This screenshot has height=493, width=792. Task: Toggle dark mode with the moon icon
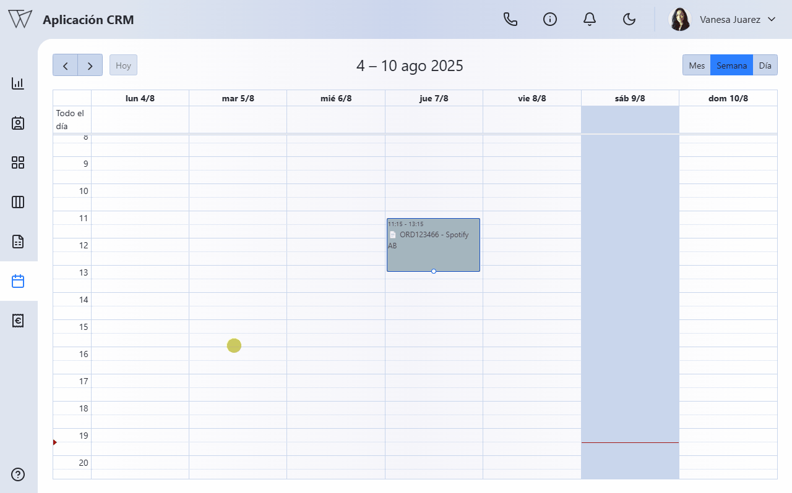(629, 19)
